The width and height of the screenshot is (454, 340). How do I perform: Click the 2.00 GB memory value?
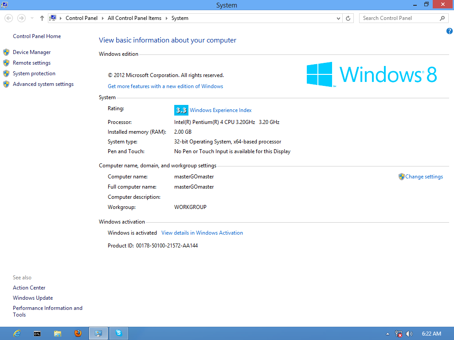tap(183, 132)
